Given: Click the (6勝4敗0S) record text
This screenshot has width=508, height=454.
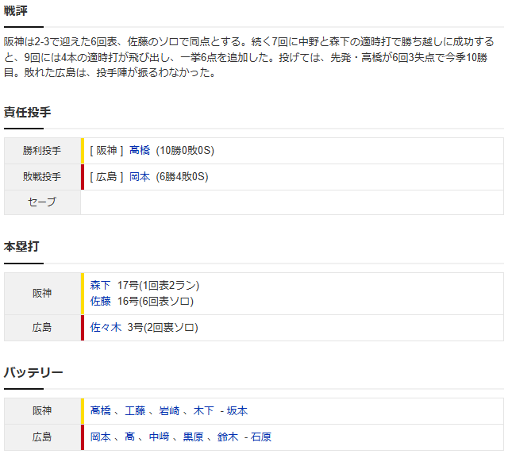Looking at the screenshot, I should pos(182,177).
